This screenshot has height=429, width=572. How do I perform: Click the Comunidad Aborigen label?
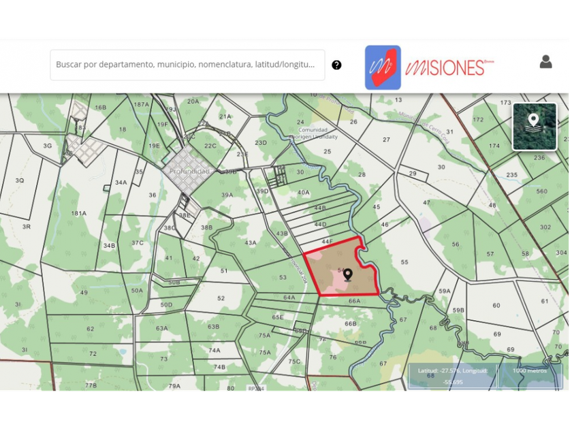point(313,133)
